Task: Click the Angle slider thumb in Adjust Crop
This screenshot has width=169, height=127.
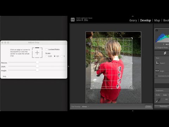Action: tap(37, 70)
